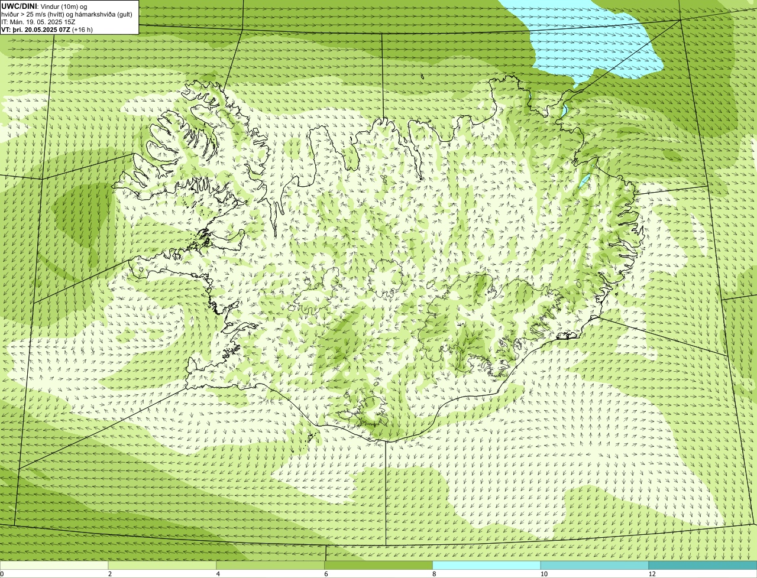Click the 'IT: Mán. 19. 05. 2025 15Z' line
The image size is (757, 578).
pos(38,21)
